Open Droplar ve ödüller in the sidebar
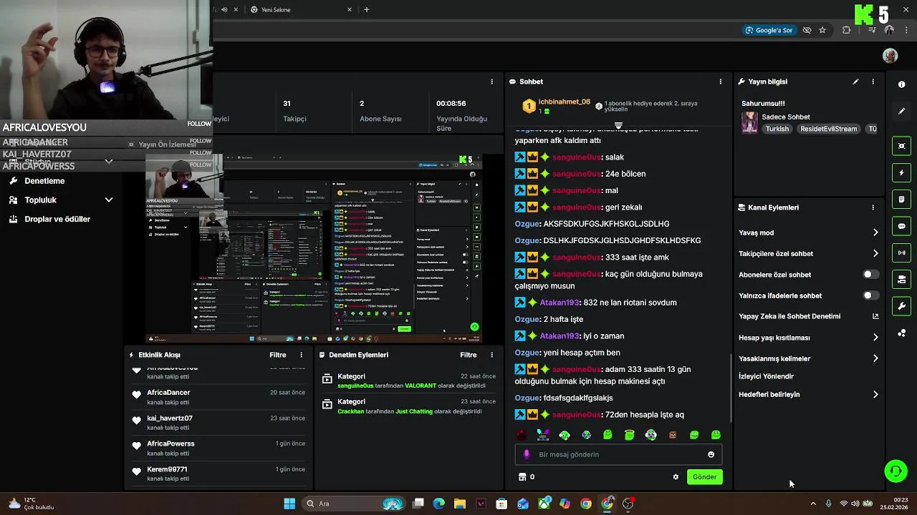 (57, 219)
